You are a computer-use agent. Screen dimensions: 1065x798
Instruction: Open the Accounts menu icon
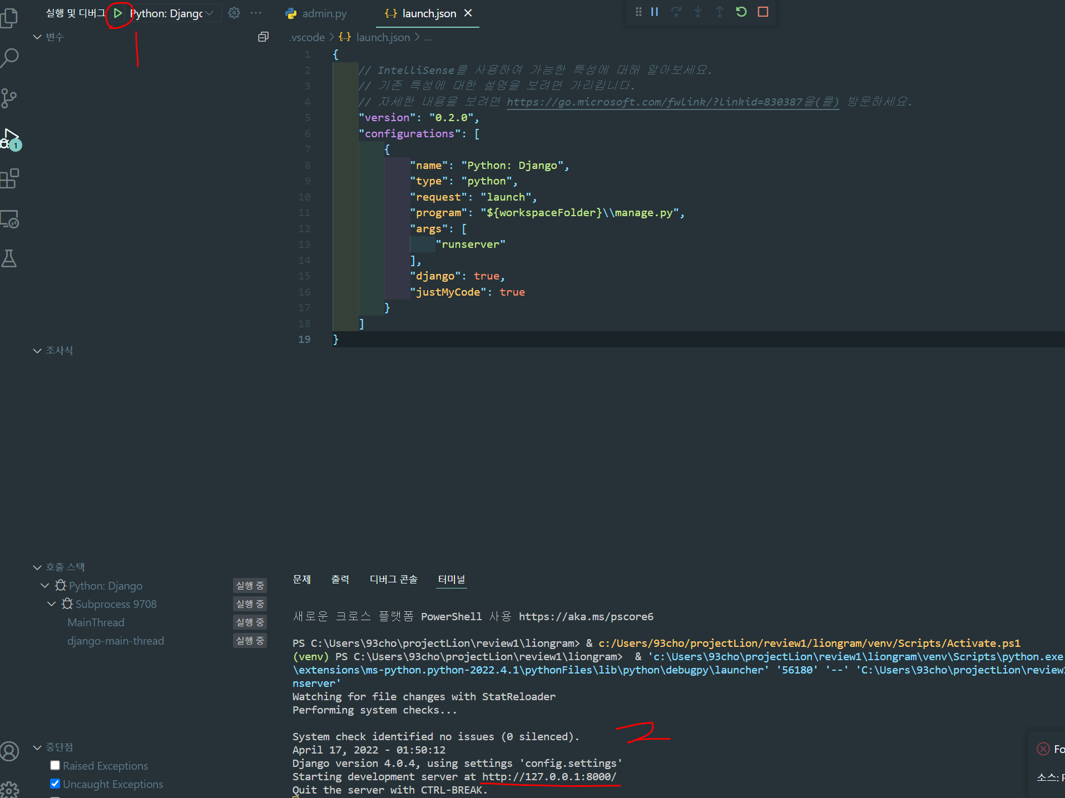coord(9,751)
